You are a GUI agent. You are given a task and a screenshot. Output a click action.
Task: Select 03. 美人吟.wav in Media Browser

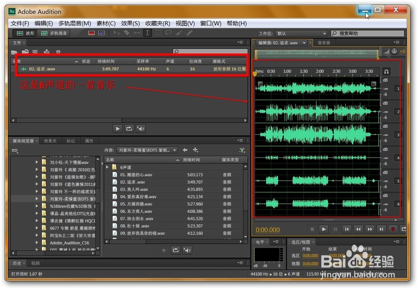click(134, 189)
